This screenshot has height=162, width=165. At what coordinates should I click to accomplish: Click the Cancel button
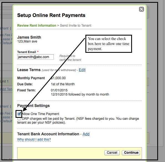112,153
